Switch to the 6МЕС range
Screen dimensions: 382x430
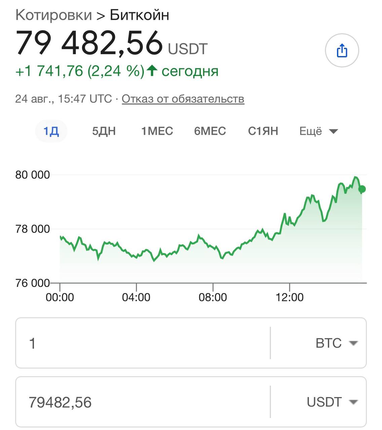pos(210,131)
